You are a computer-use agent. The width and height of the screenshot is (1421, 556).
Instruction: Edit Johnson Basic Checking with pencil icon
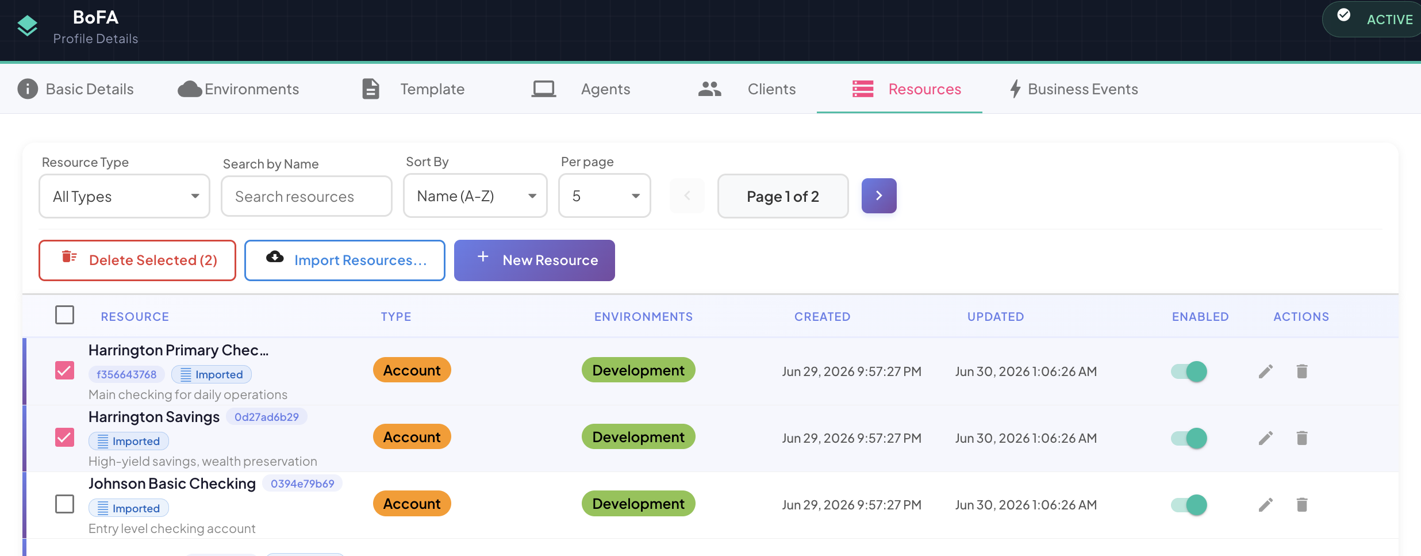click(1266, 505)
